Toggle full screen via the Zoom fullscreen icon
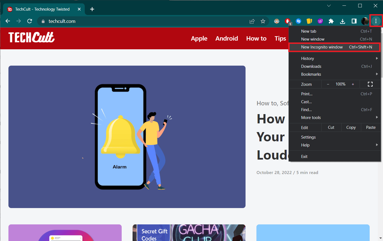The width and height of the screenshot is (383, 241). point(370,84)
